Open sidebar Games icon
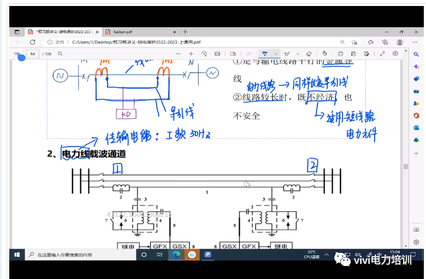 [x=416, y=104]
